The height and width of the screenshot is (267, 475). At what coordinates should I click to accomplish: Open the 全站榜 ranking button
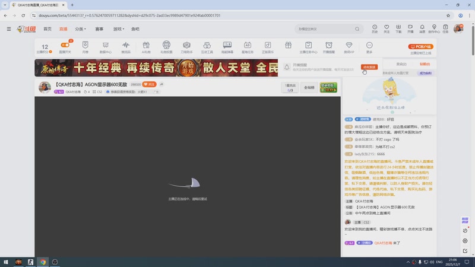[309, 87]
